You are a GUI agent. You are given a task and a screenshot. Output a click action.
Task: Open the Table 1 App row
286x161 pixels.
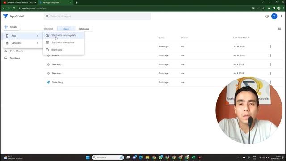pos(163,82)
